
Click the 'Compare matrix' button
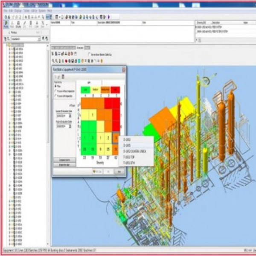coord(65,160)
